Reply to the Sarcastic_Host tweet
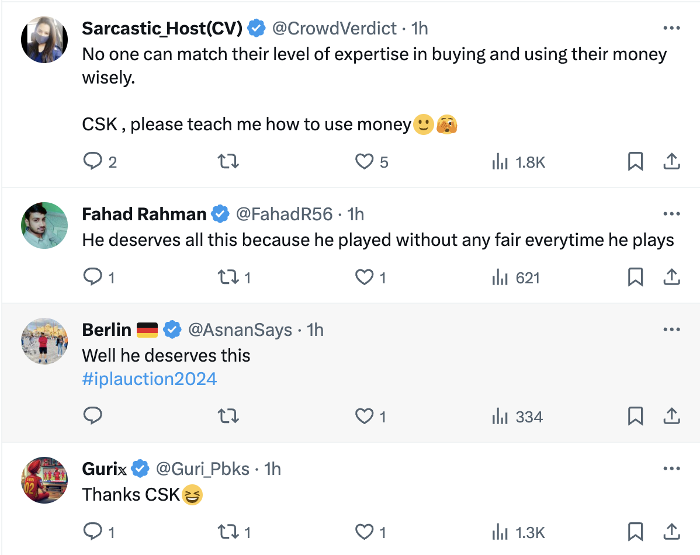 93,161
